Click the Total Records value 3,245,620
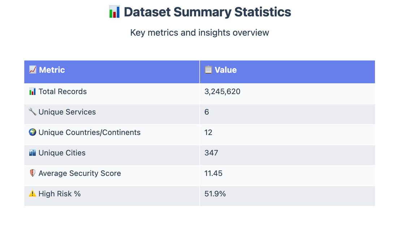Viewport: 401px width, 232px height. click(222, 92)
